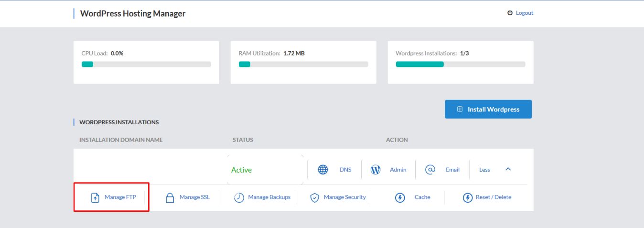The image size is (644, 228).
Task: Click the Manage Backups clock icon
Action: pyautogui.click(x=239, y=197)
